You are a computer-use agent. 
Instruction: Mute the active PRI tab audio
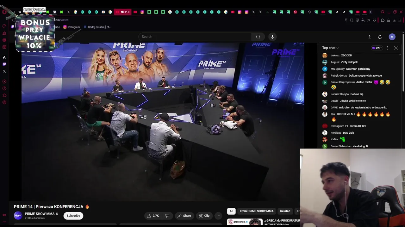[122, 12]
